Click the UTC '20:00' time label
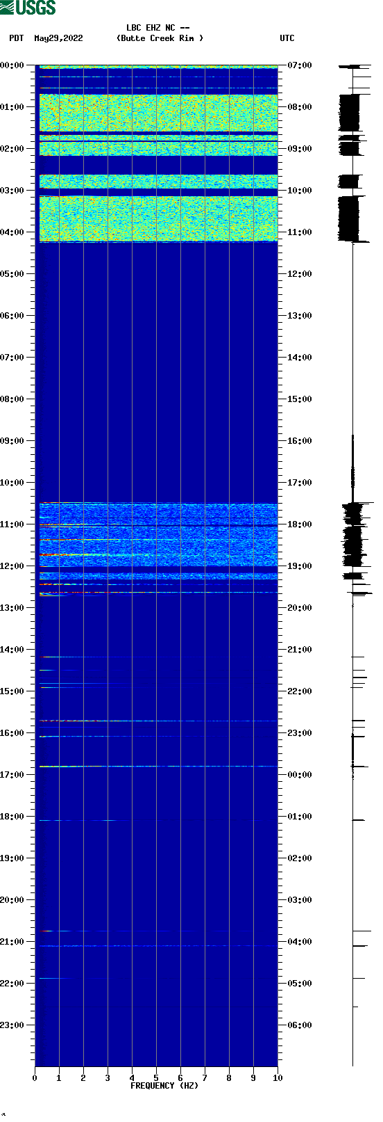383x1122 pixels. pyautogui.click(x=300, y=608)
